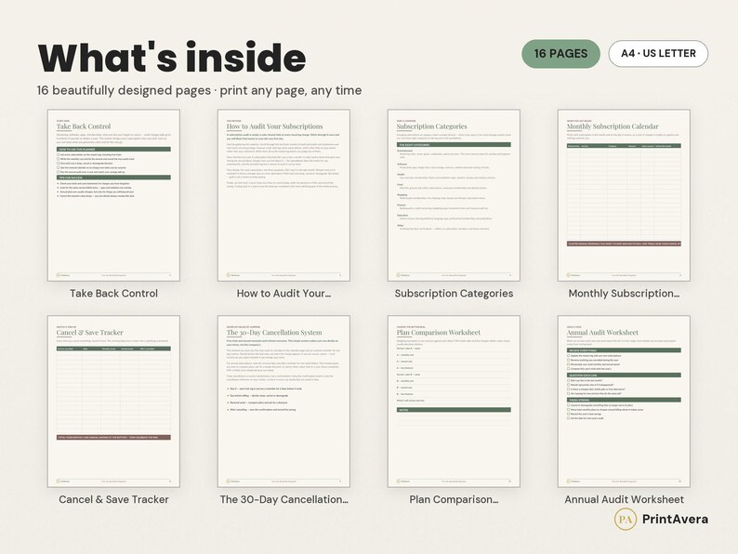Screen dimensions: 738x554
Task: Open the How to Audit Your Subscriptions thumbnail
Action: coord(283,195)
